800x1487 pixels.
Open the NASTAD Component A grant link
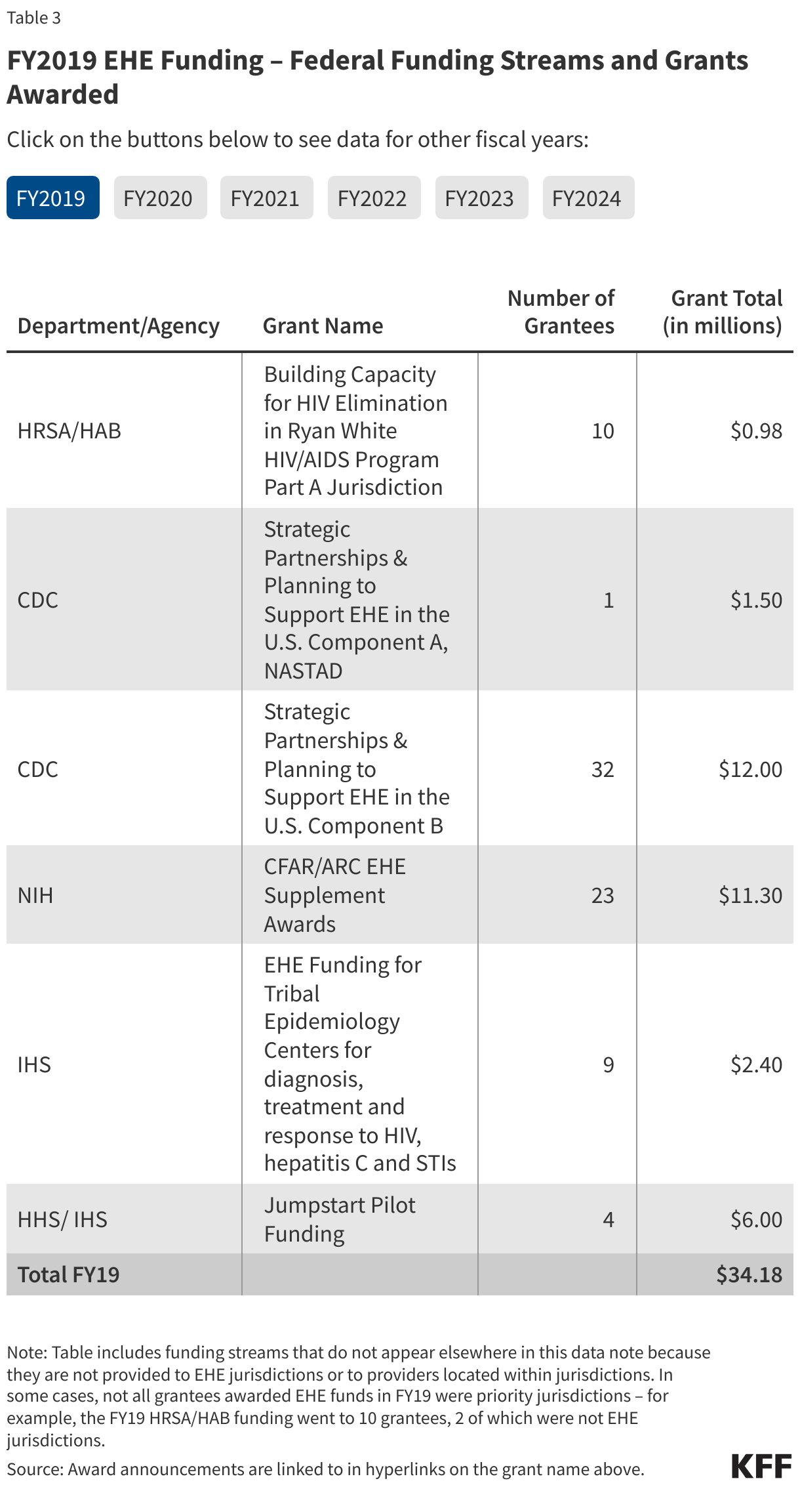pyautogui.click(x=355, y=600)
